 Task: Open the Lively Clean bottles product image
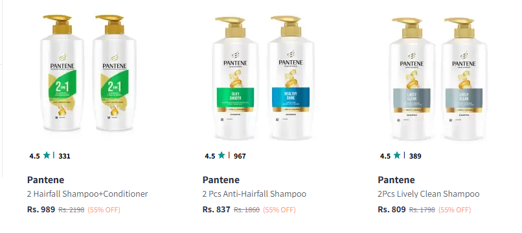(x=438, y=78)
